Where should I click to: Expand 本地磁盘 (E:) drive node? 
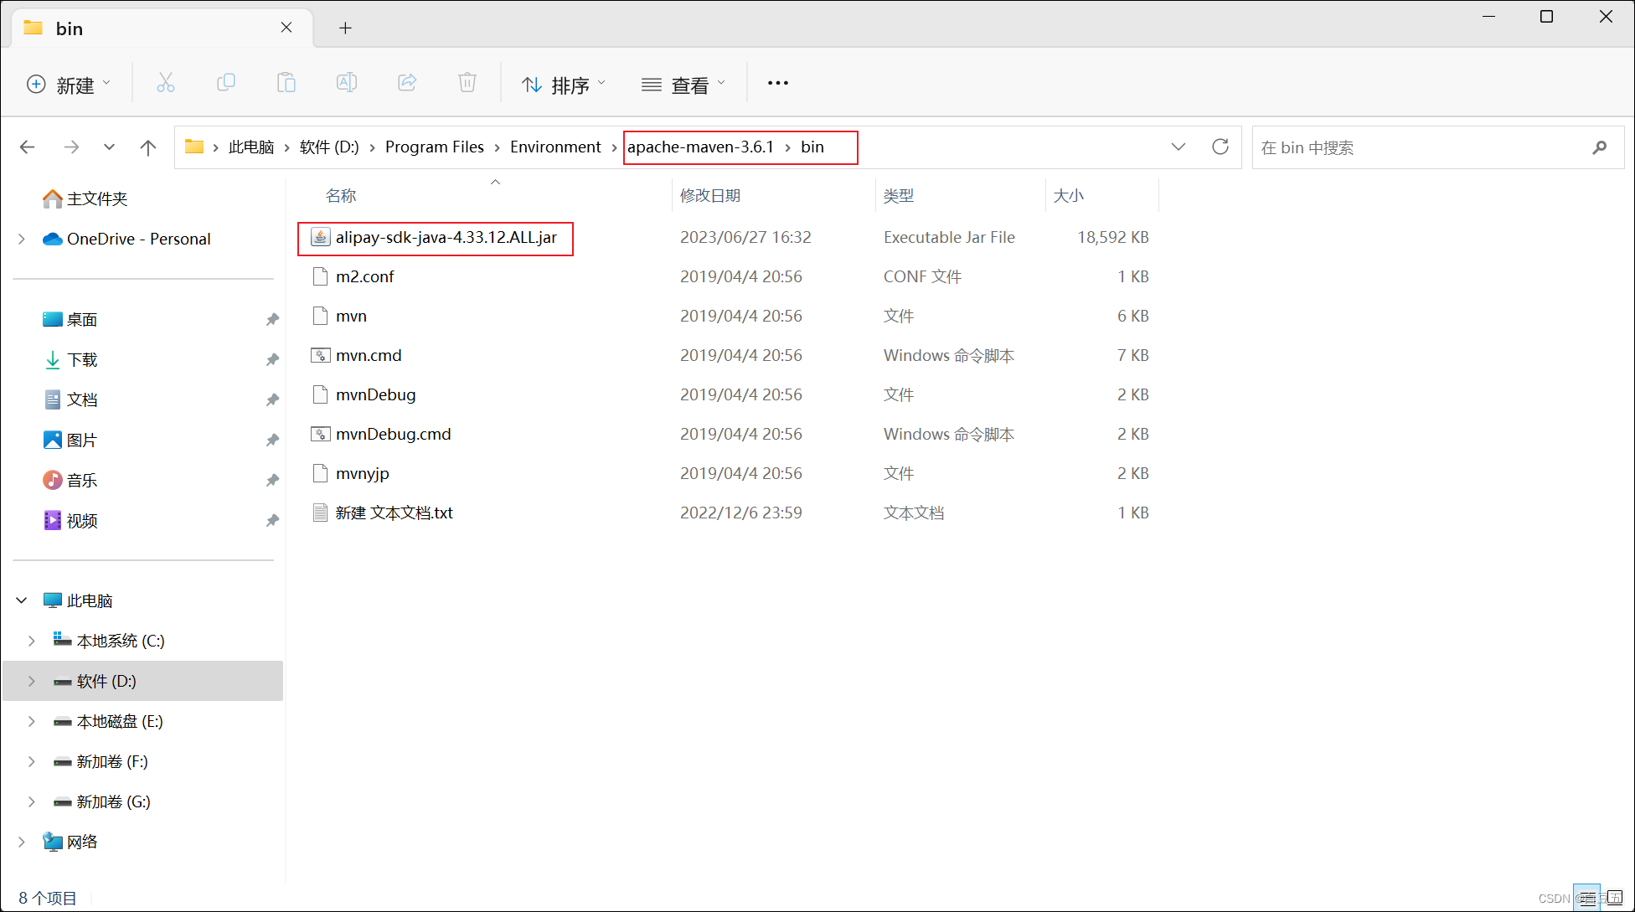click(x=31, y=721)
